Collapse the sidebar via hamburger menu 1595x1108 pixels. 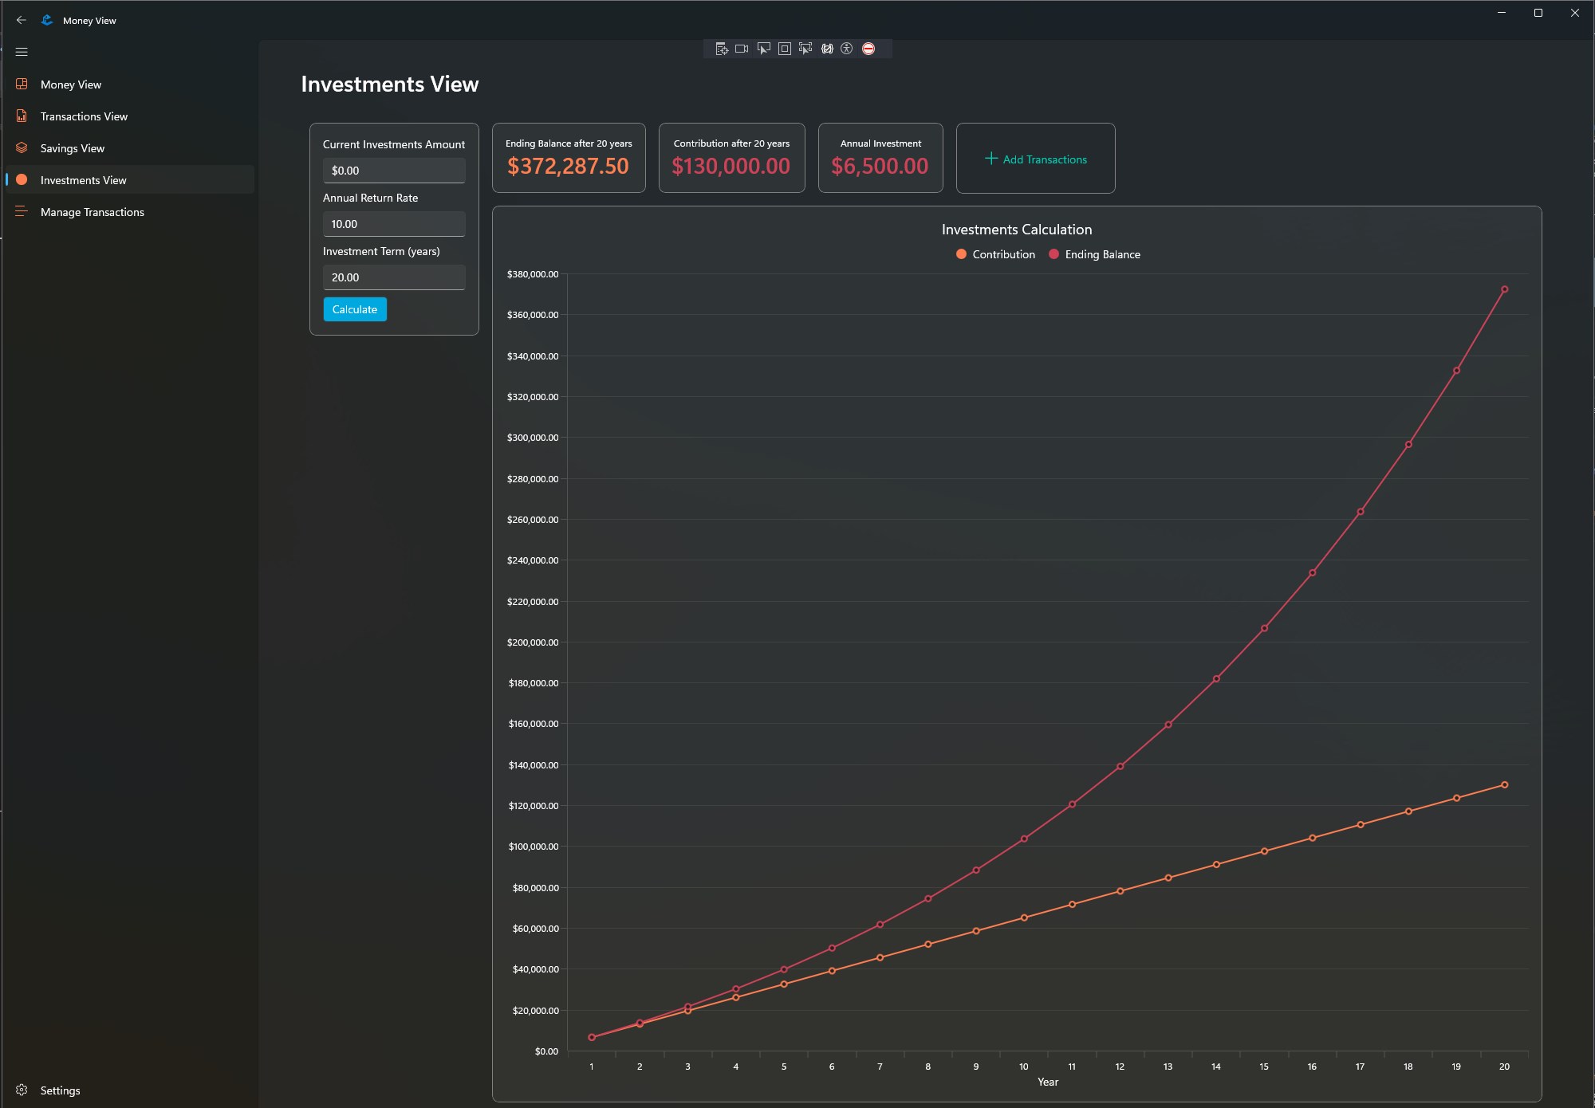tap(22, 52)
